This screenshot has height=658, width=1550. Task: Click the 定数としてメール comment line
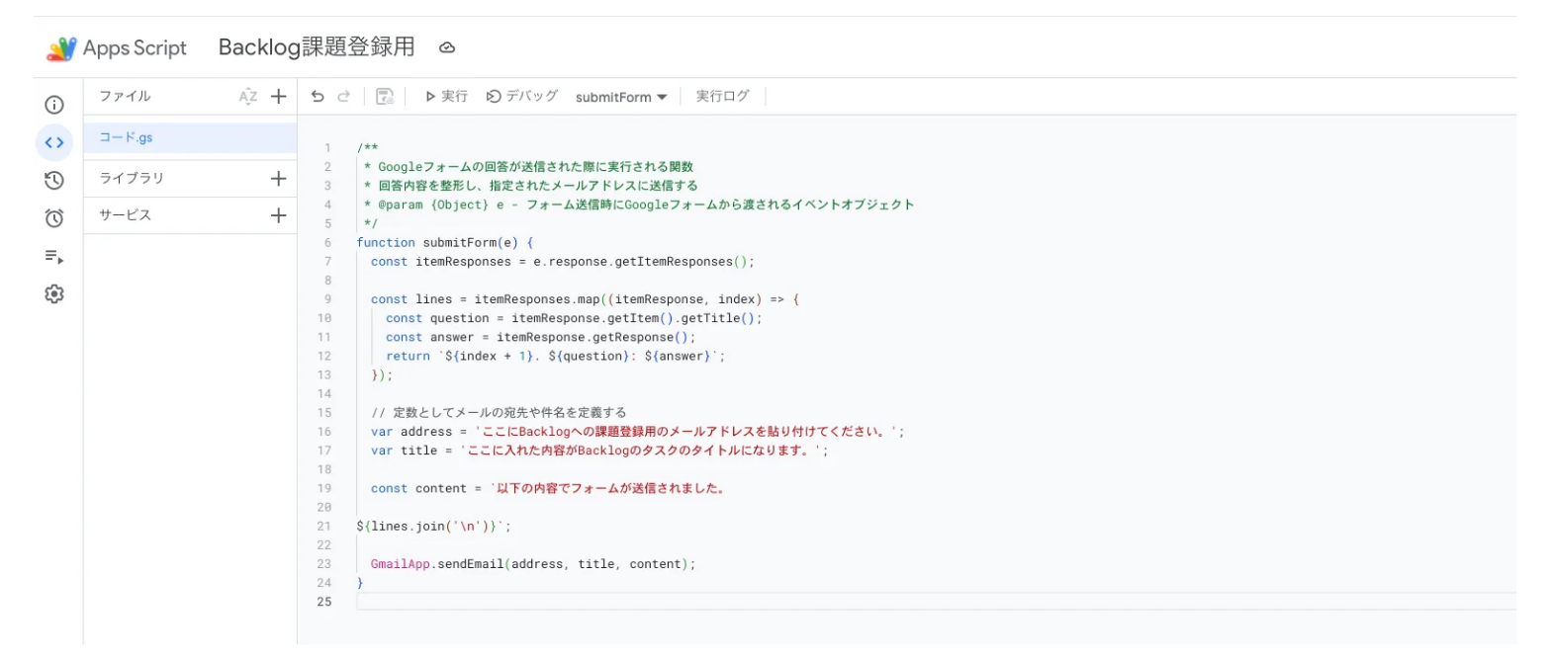click(499, 412)
